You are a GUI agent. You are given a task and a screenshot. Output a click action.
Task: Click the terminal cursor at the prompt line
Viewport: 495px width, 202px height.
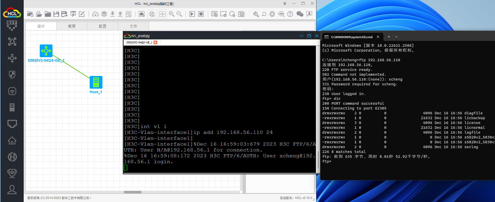[x=126, y=168]
